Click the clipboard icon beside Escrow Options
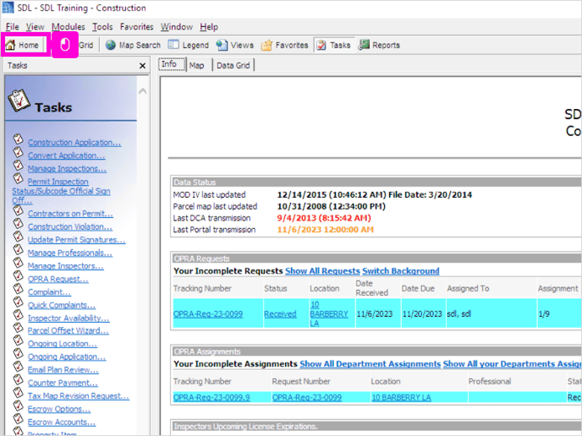The width and height of the screenshot is (582, 436). 19,406
